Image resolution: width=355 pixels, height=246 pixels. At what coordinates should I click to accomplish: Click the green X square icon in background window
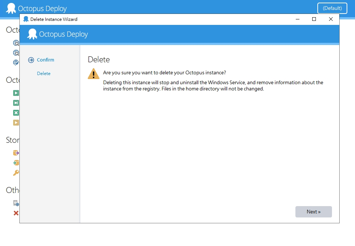click(x=16, y=113)
